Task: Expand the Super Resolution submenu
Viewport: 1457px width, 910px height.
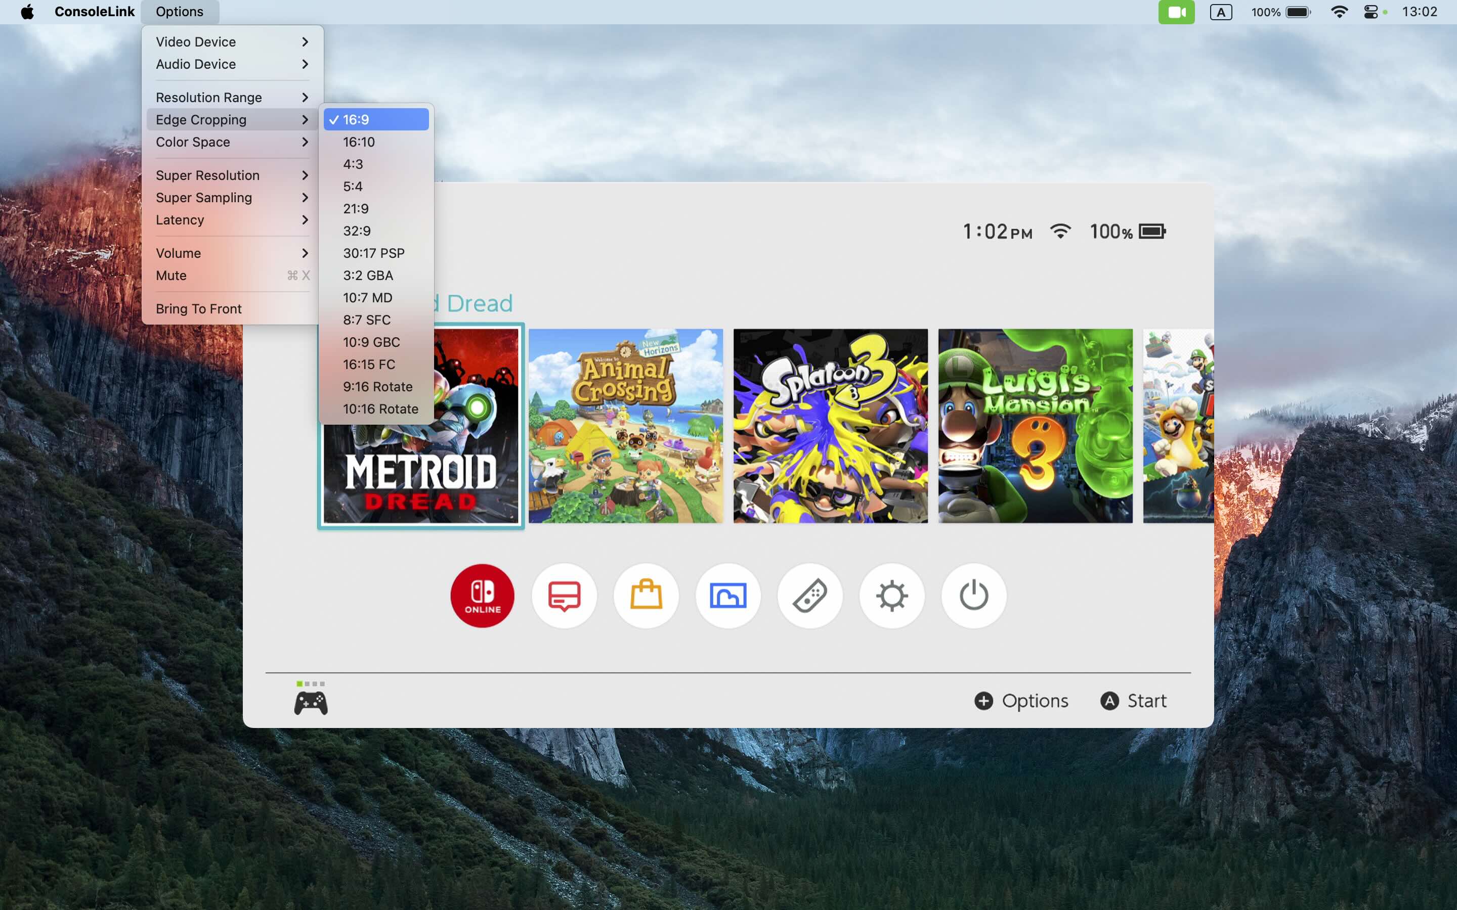Action: (x=232, y=175)
